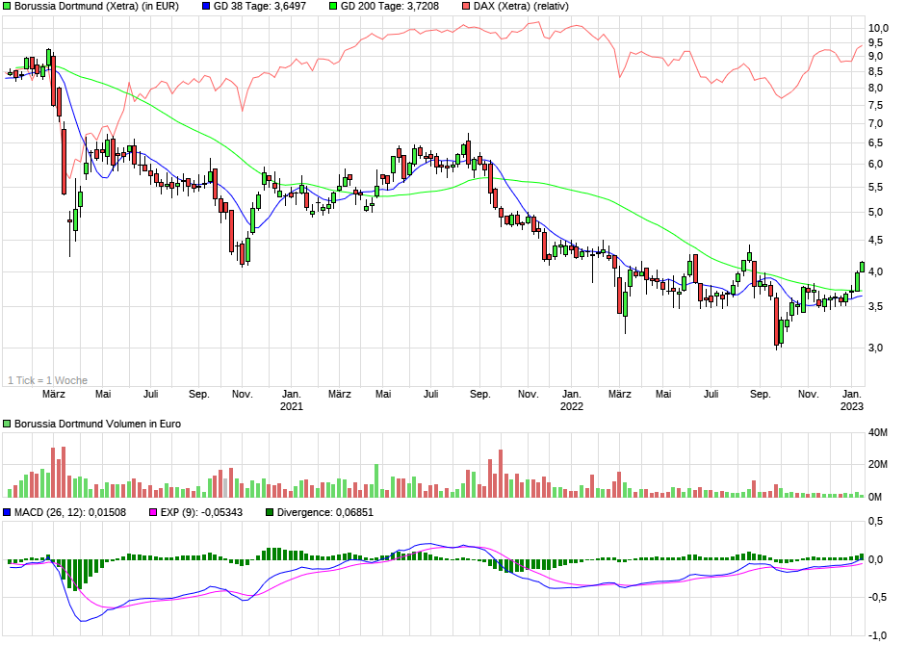Click the 4,0 price axis label
Image resolution: width=905 pixels, height=645 pixels.
(x=875, y=271)
